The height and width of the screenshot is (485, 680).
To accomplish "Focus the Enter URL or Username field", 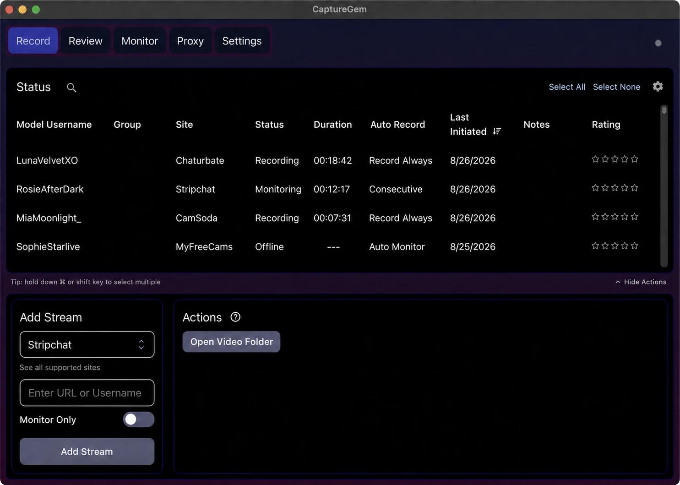I will coord(87,393).
